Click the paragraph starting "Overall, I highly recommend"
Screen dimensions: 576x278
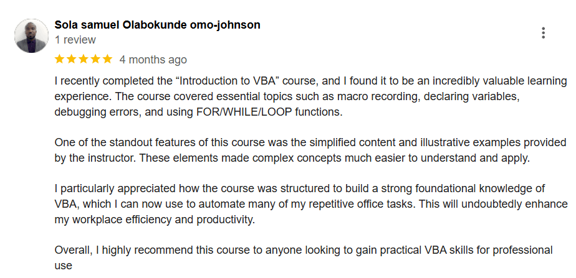304,250
